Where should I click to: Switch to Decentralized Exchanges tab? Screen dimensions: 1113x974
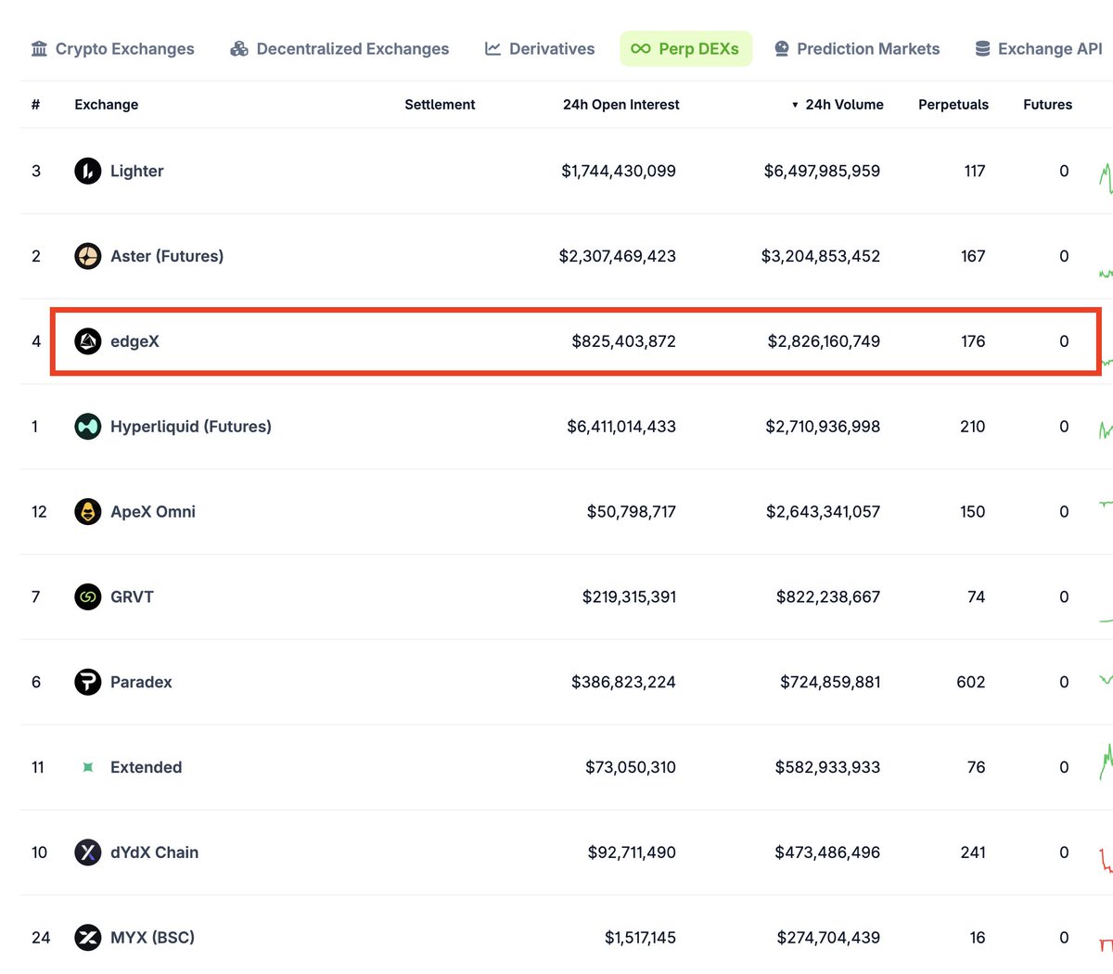339,49
